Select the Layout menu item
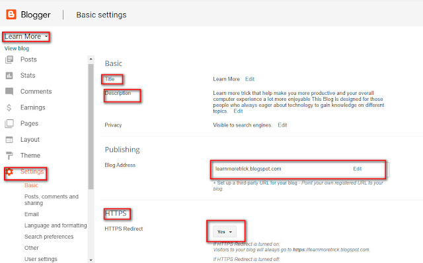 [x=30, y=140]
